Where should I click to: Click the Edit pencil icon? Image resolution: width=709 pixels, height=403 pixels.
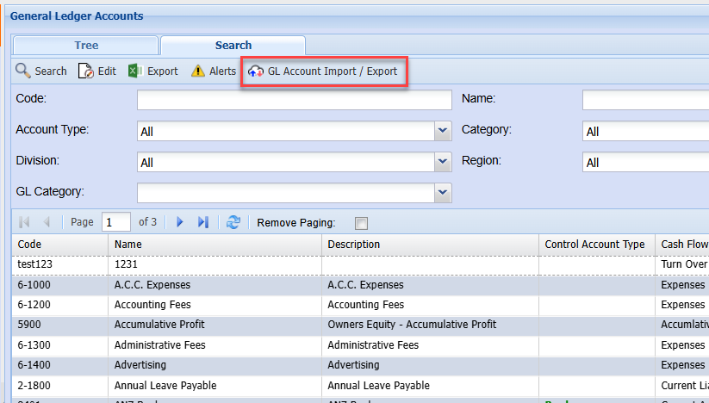click(86, 71)
